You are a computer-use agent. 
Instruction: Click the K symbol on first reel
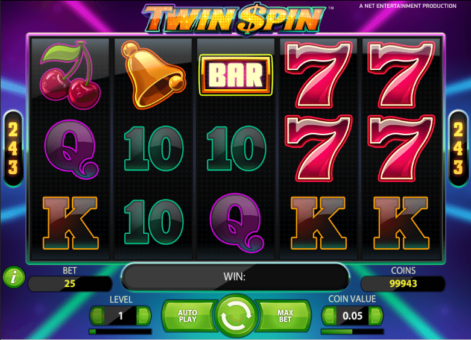coord(71,223)
